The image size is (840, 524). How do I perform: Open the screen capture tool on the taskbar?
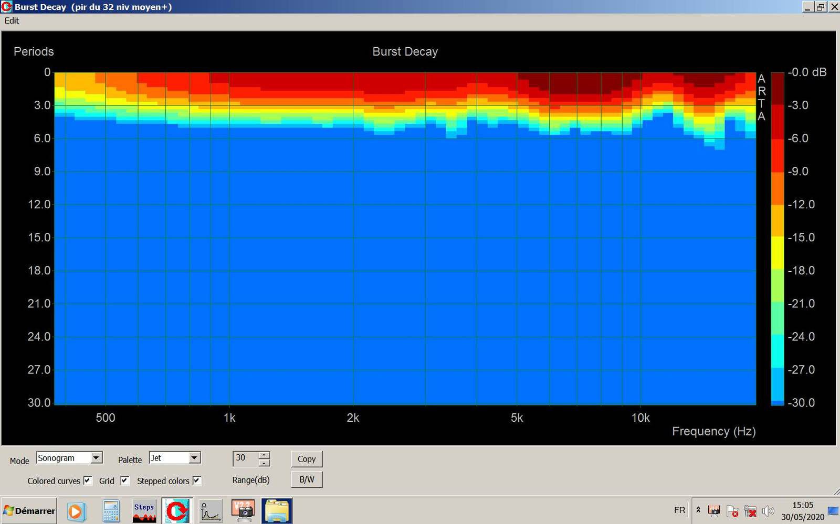[x=243, y=511]
